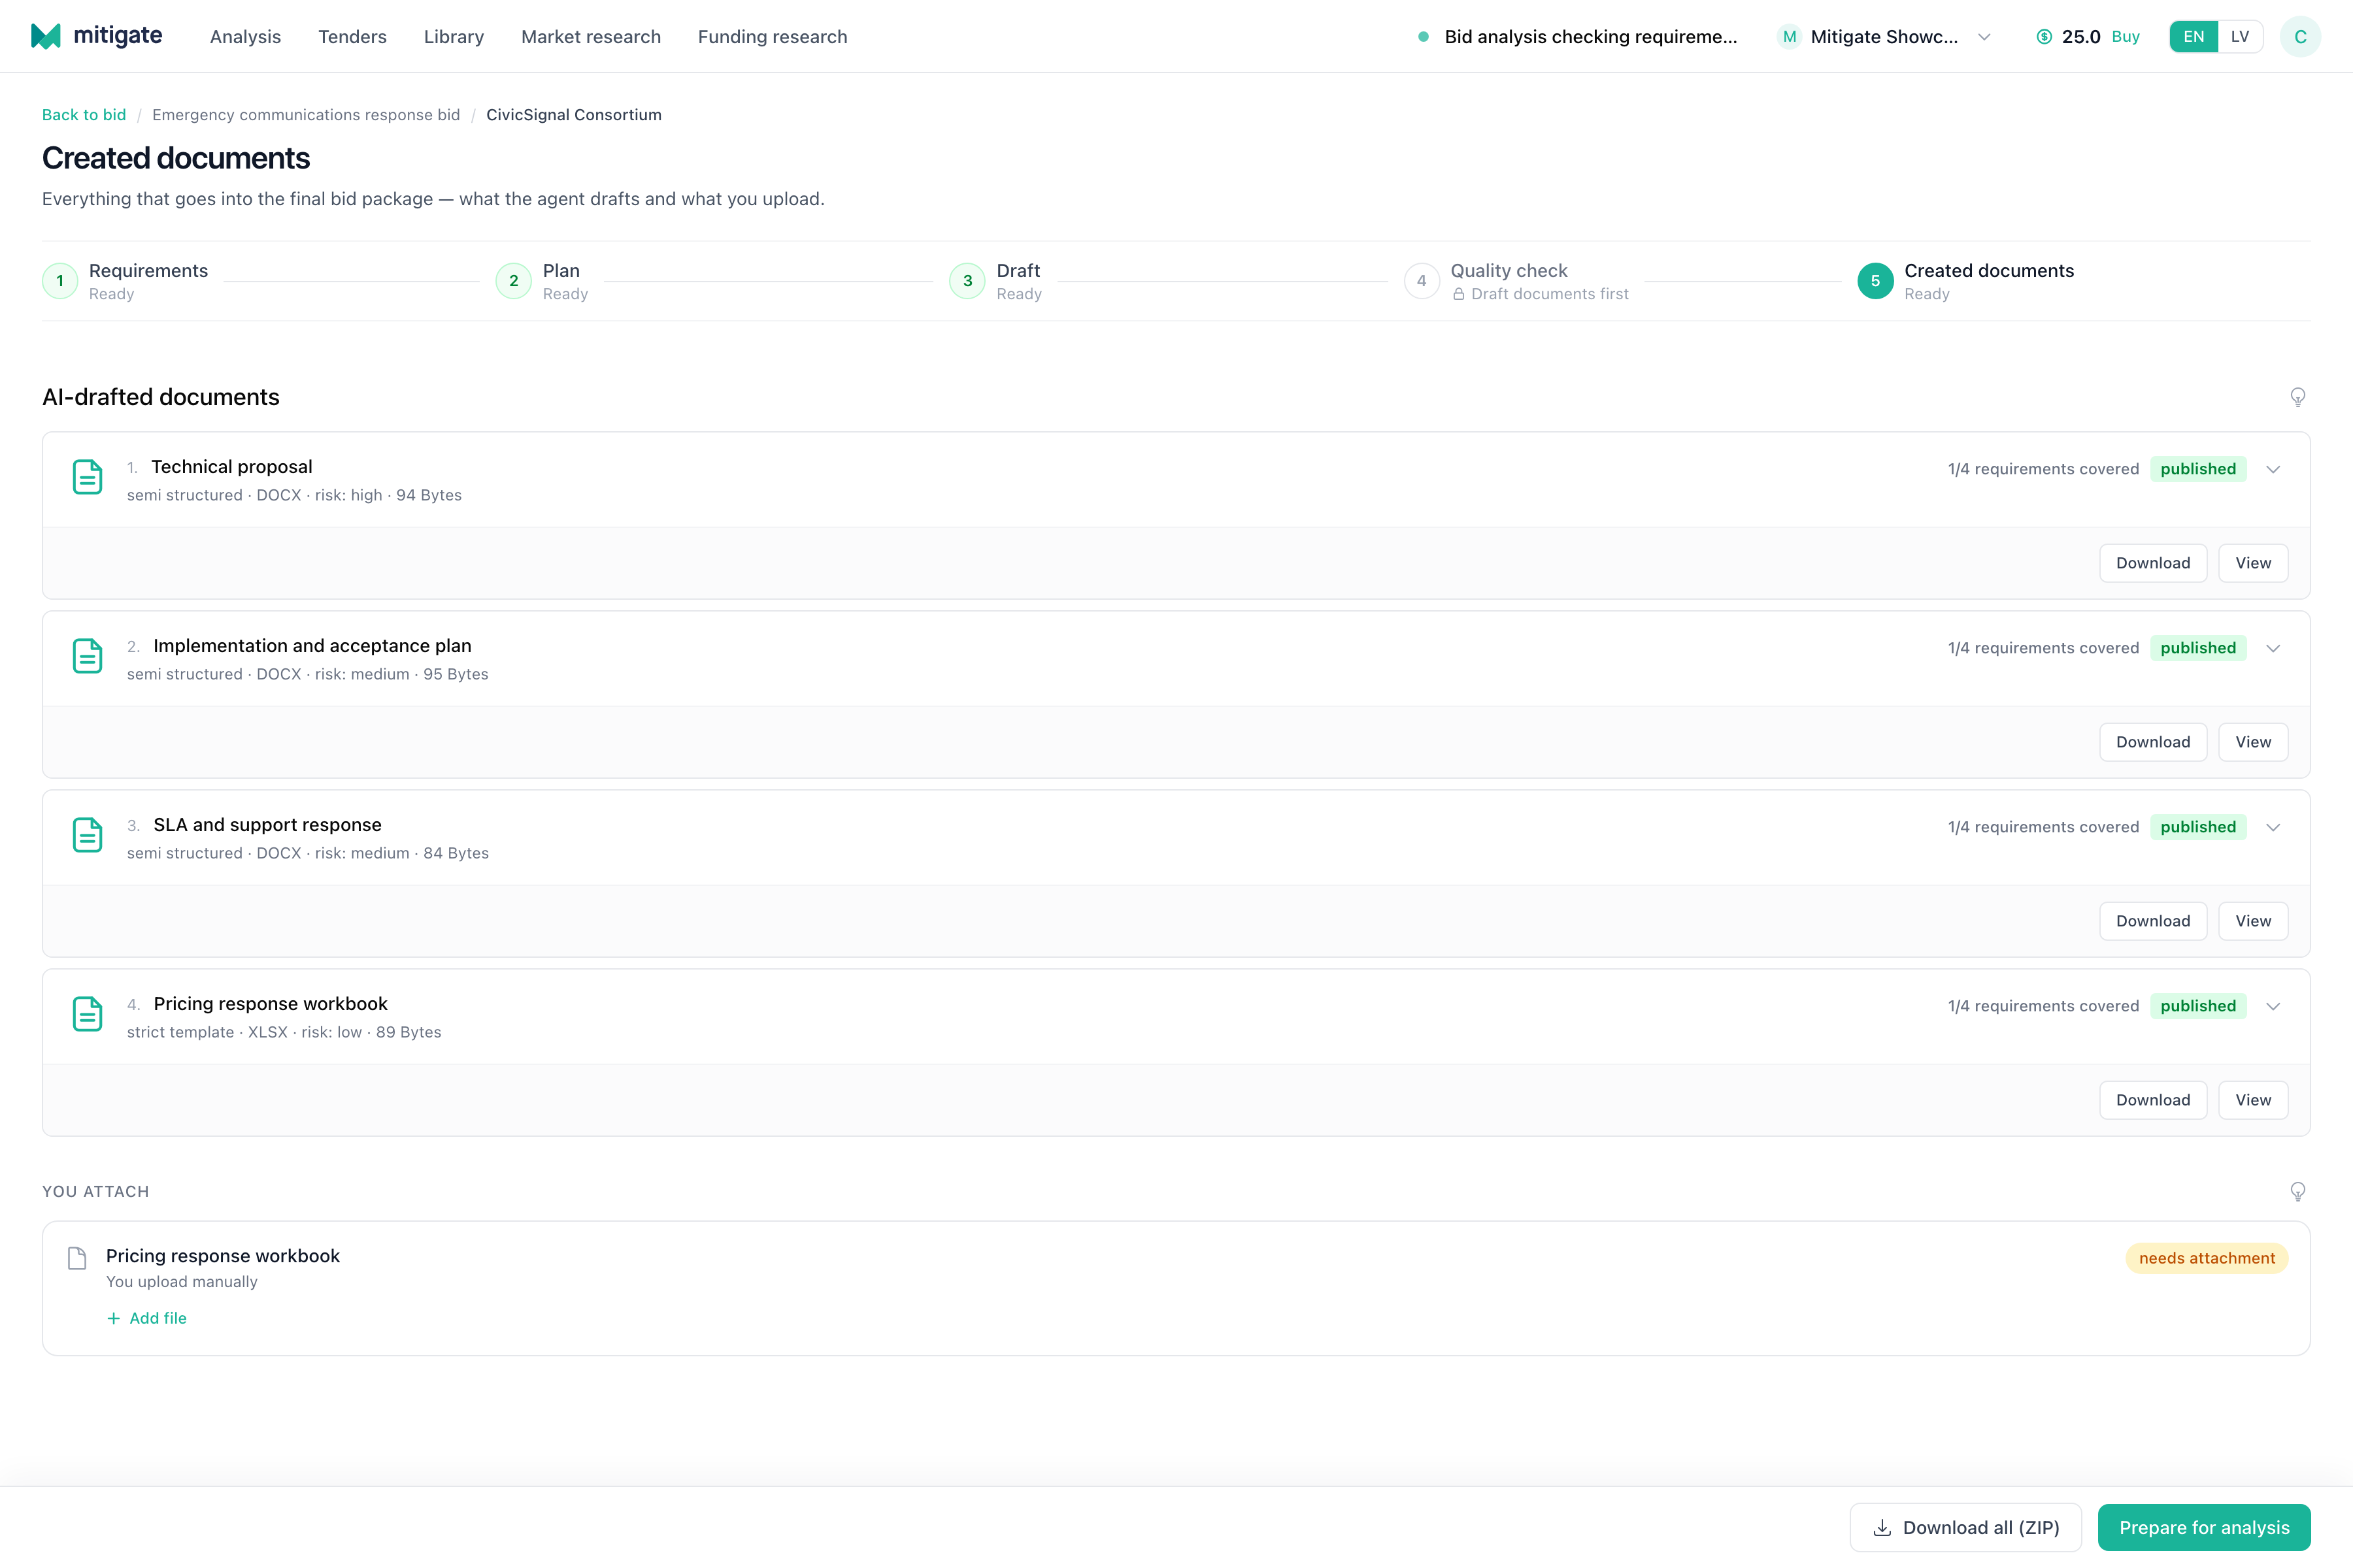Open the Analysis menu
This screenshot has width=2353, height=1568.
tap(245, 37)
